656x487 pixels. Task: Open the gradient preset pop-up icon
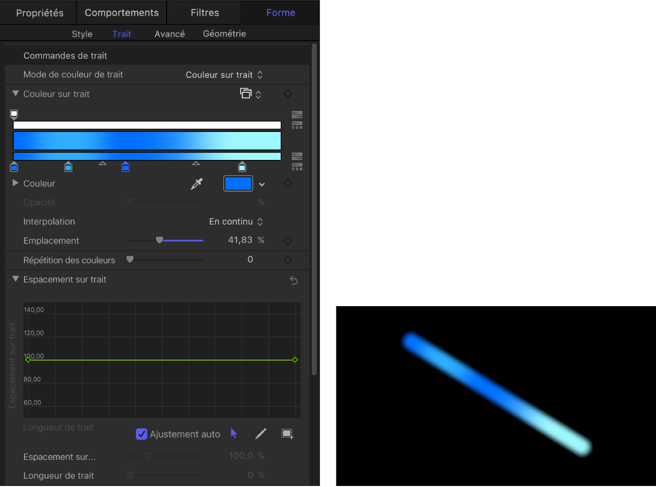point(251,94)
